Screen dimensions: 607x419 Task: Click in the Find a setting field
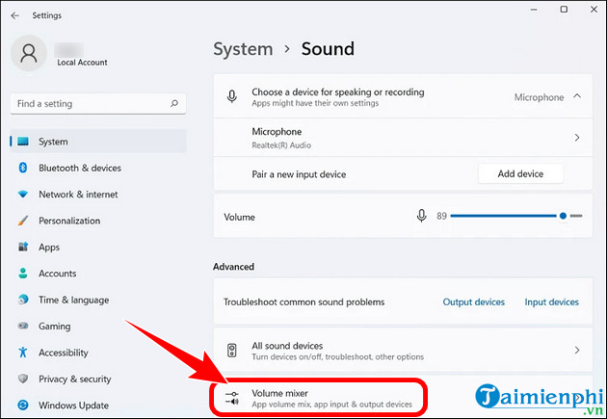tap(98, 104)
